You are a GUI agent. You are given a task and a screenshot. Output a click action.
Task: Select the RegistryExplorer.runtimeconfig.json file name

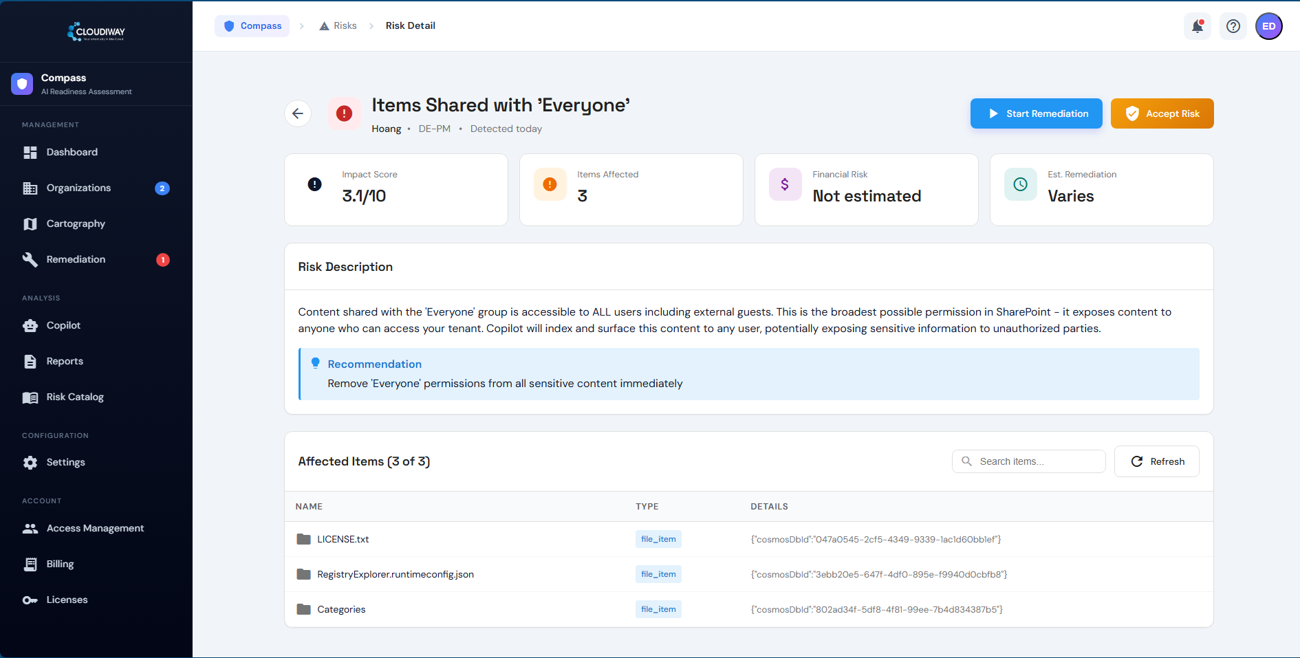(x=396, y=574)
